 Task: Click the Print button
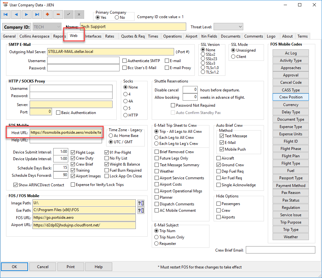(x=71, y=267)
